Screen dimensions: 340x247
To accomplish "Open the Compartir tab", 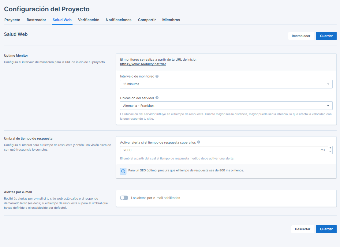I will pos(146,20).
